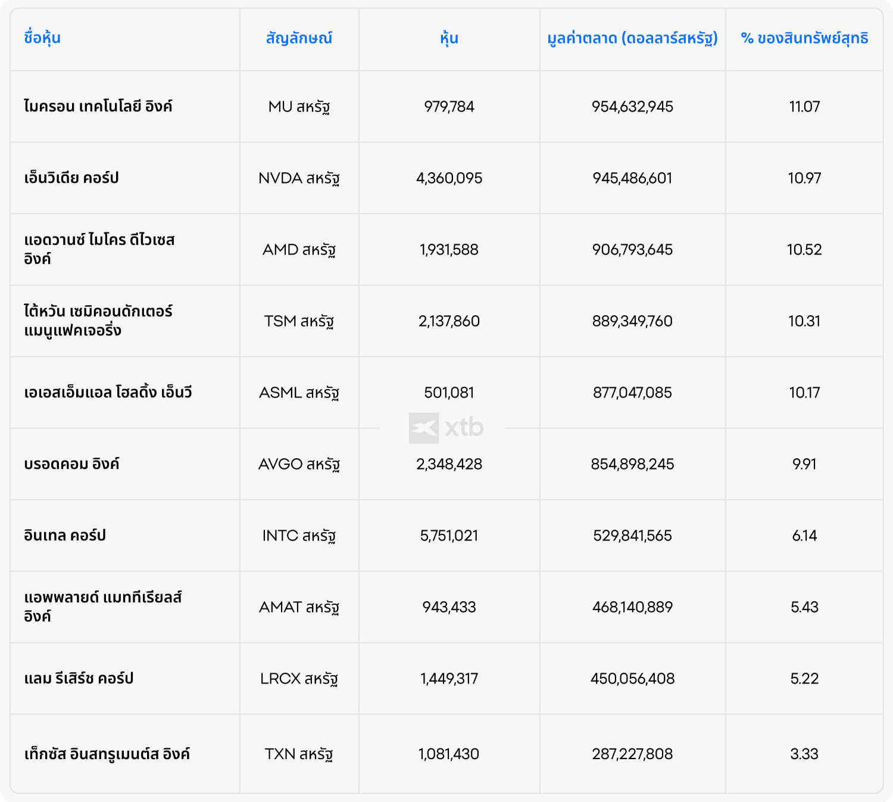
Task: Select the stock name 'แอดวานซ์ ไมโคร ดีไวเซส อิงค์'
Action: pos(99,249)
